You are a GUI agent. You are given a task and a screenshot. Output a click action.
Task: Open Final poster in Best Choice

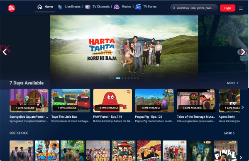tap(225, 151)
